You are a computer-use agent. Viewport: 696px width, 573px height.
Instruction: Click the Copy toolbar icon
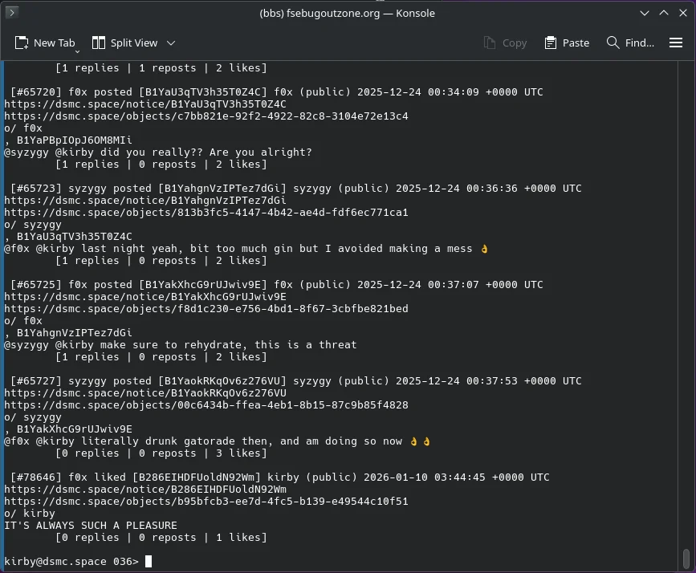[x=505, y=43]
